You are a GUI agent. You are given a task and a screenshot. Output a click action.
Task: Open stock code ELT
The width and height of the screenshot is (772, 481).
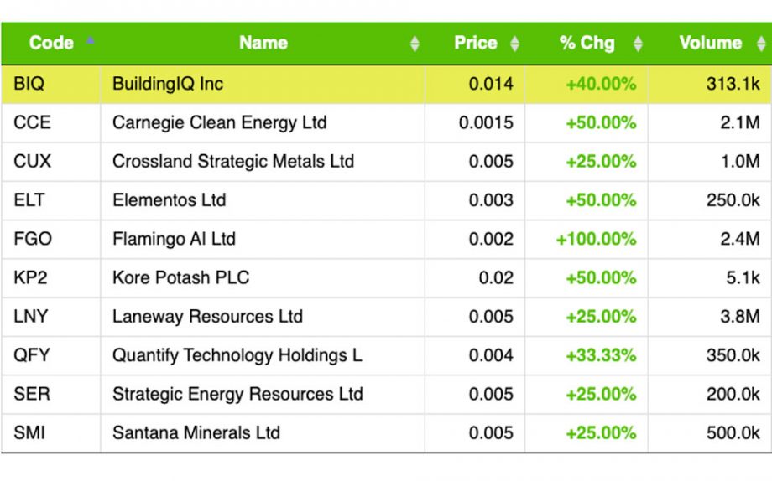tap(29, 200)
